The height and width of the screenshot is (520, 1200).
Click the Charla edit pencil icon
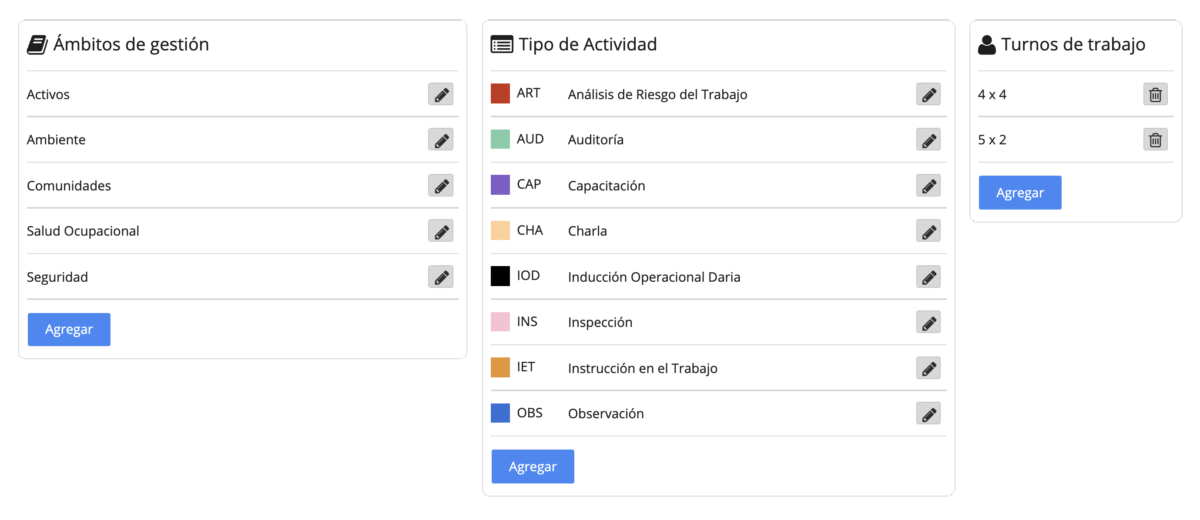[x=928, y=231]
